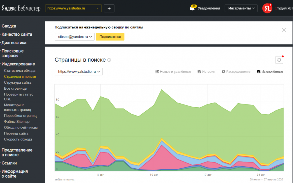This screenshot has height=183, width=293.
Task: Collapse the Индексирование sidebar section
Action: (18, 64)
